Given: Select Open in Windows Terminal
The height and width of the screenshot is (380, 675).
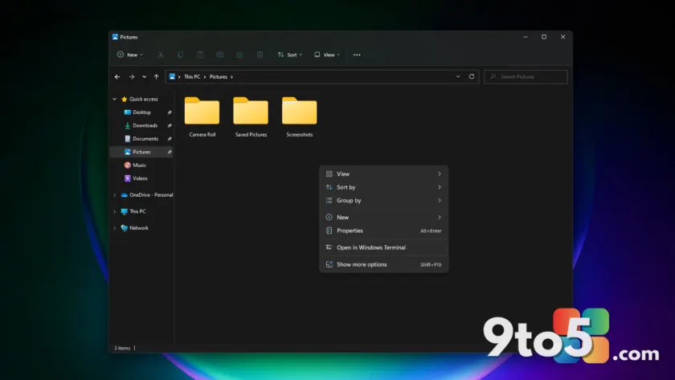Looking at the screenshot, I should tap(383, 247).
